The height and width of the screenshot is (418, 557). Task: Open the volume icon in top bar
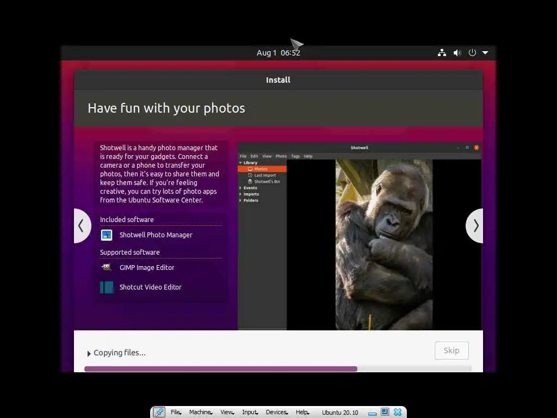(457, 53)
